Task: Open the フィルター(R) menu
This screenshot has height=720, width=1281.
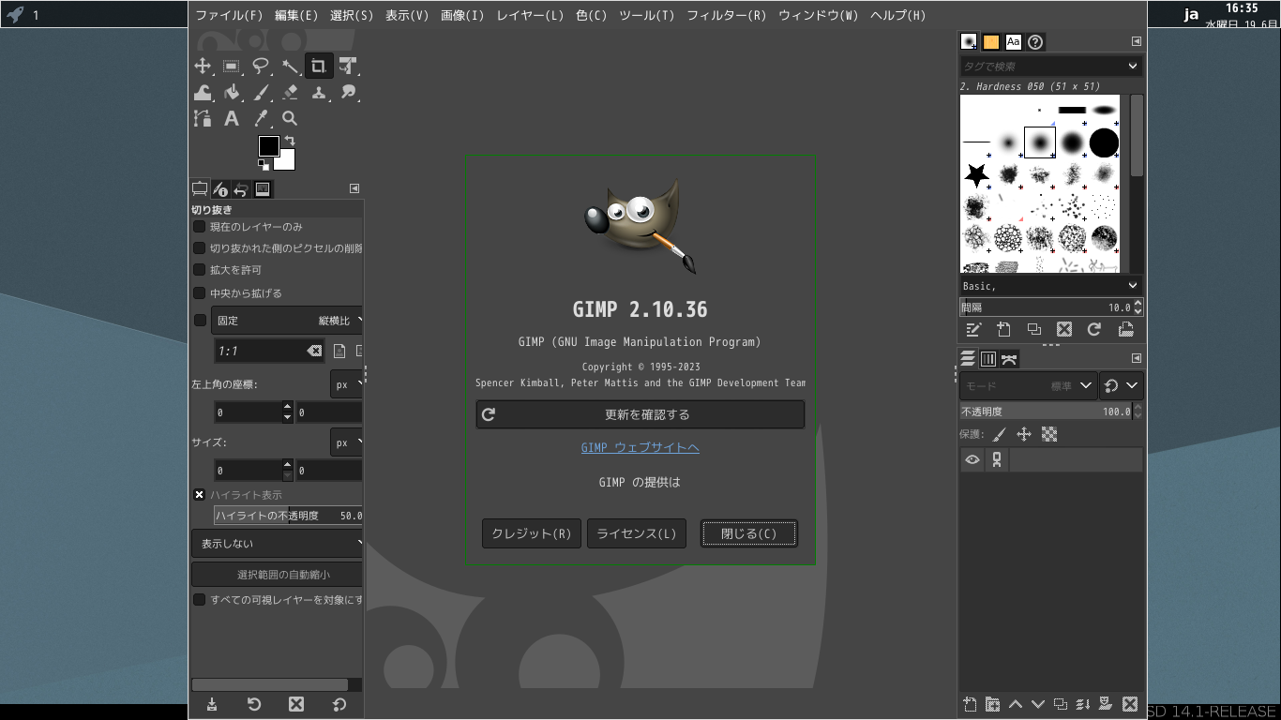Action: tap(726, 15)
